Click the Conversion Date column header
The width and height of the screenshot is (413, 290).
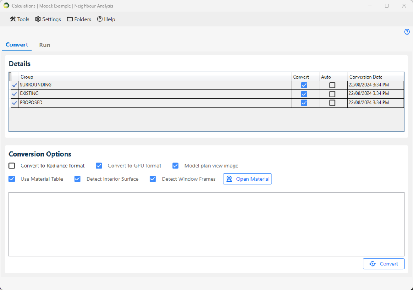coord(366,77)
